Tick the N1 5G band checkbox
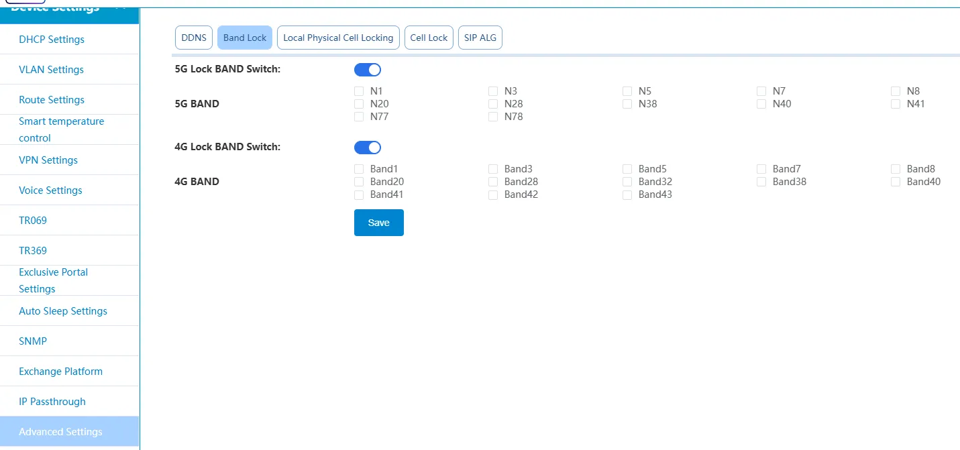The image size is (960, 450). point(359,91)
